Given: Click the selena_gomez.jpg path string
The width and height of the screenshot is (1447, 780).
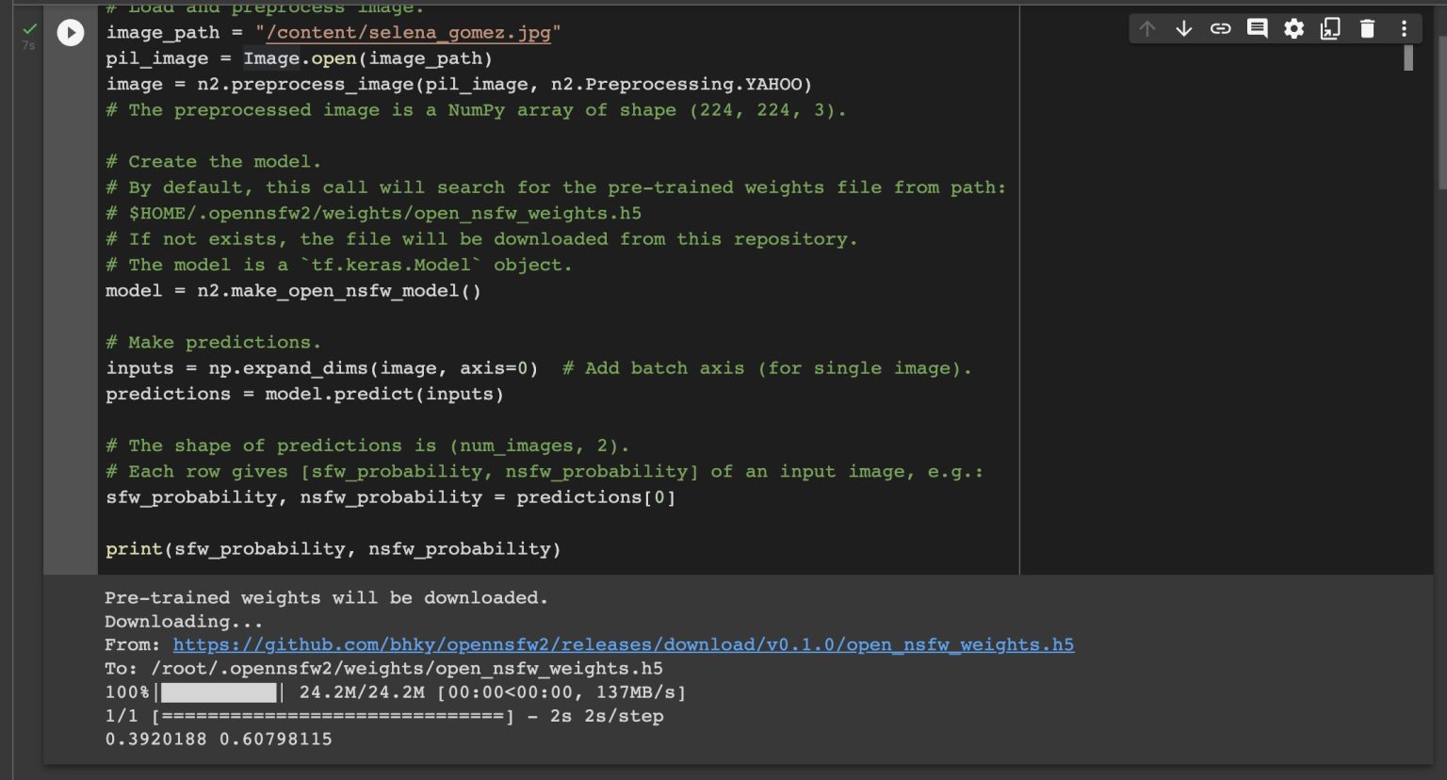Looking at the screenshot, I should click(408, 33).
